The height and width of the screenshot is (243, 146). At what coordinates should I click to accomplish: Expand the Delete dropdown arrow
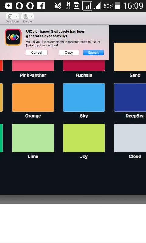(x=32, y=16)
